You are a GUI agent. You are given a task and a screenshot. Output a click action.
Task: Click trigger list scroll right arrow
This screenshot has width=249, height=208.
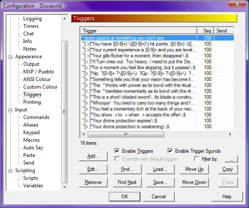(x=230, y=134)
